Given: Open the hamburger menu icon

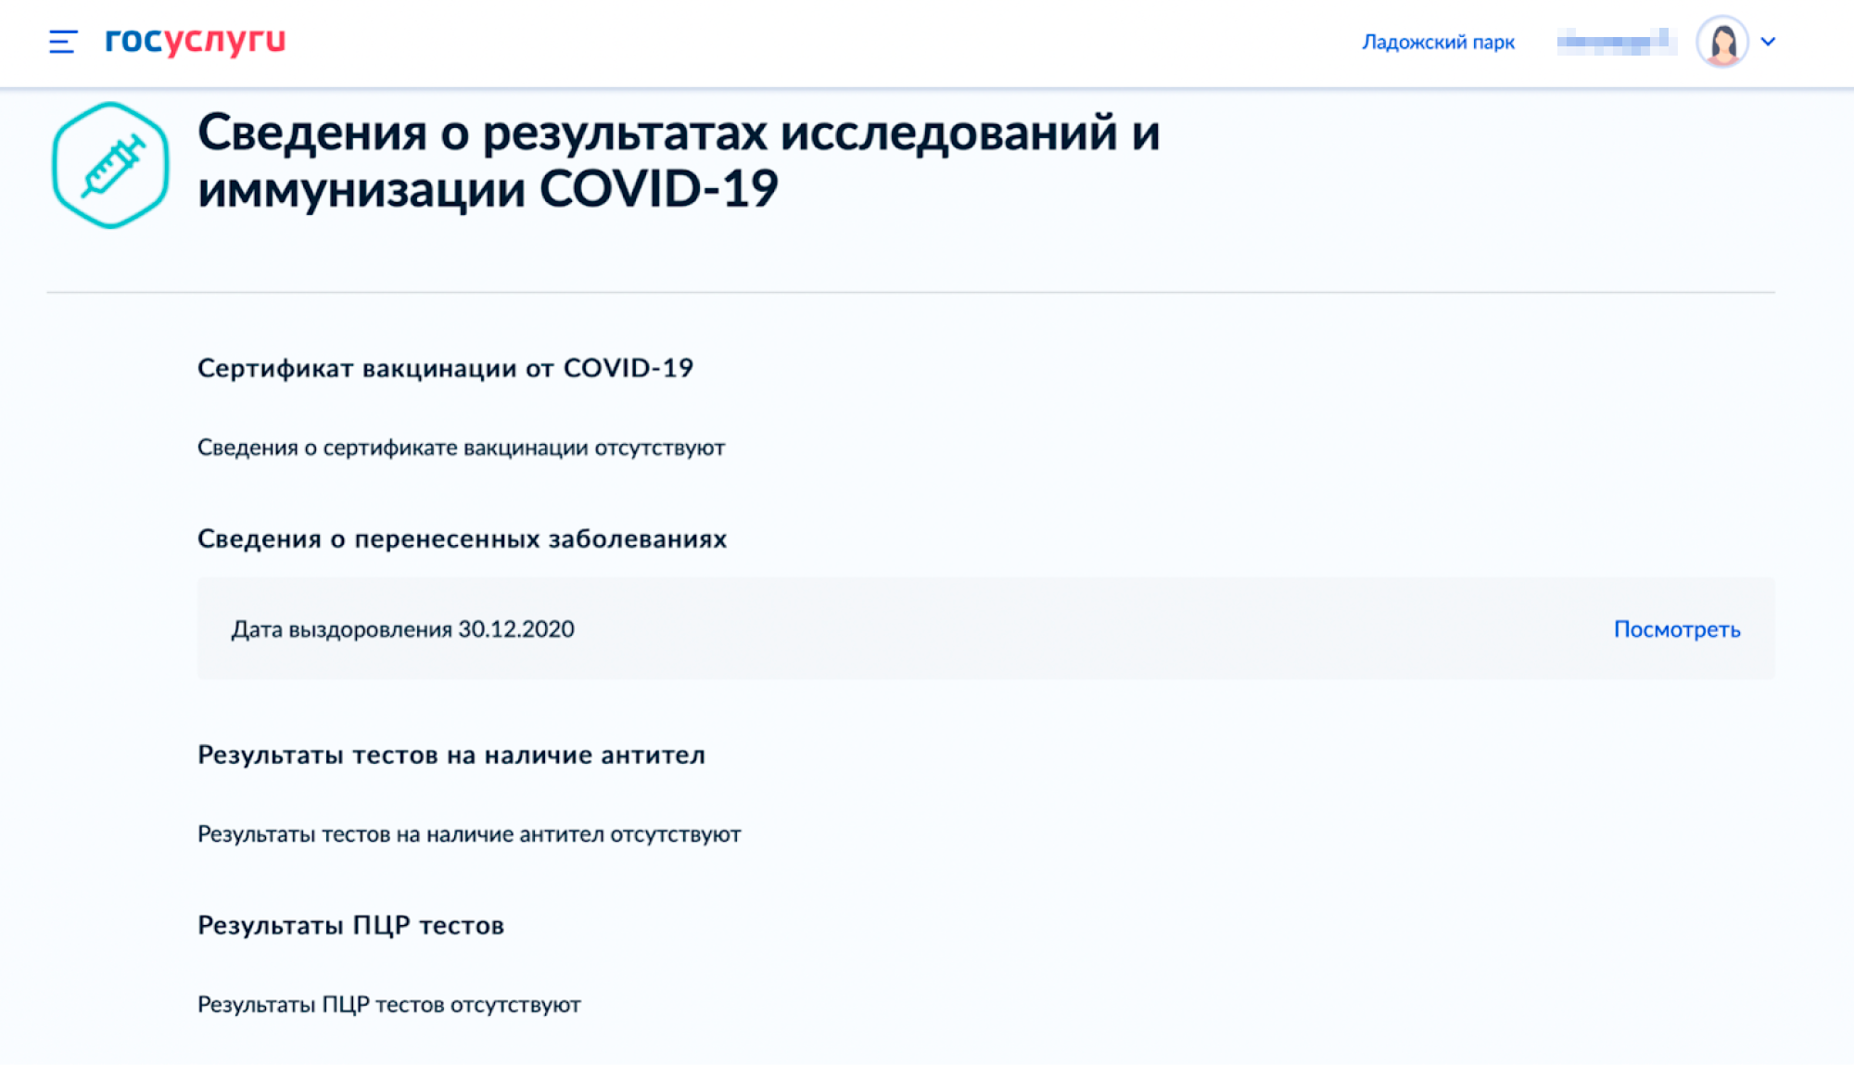Looking at the screenshot, I should 63,42.
